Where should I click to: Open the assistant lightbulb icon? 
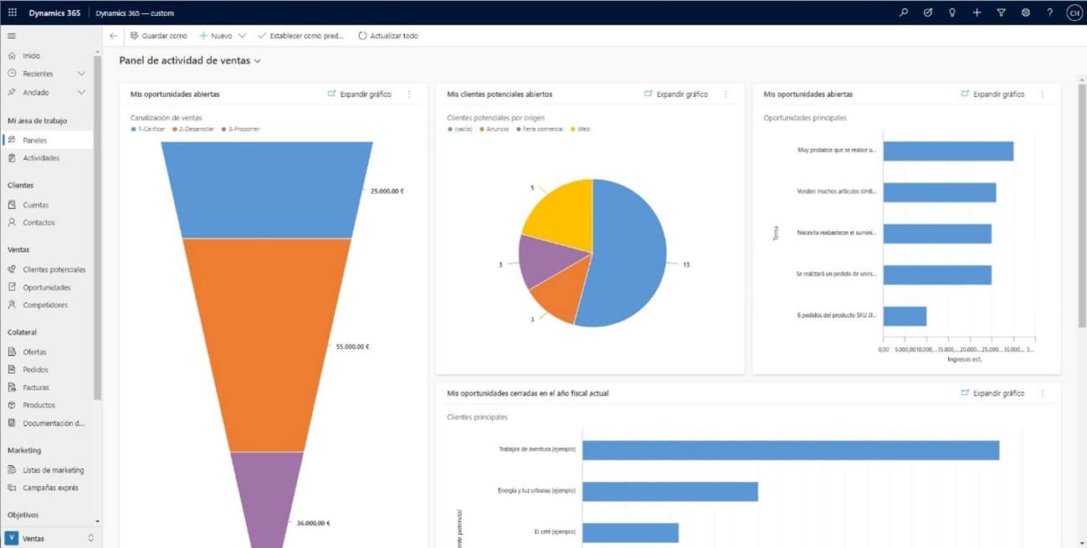coord(951,13)
